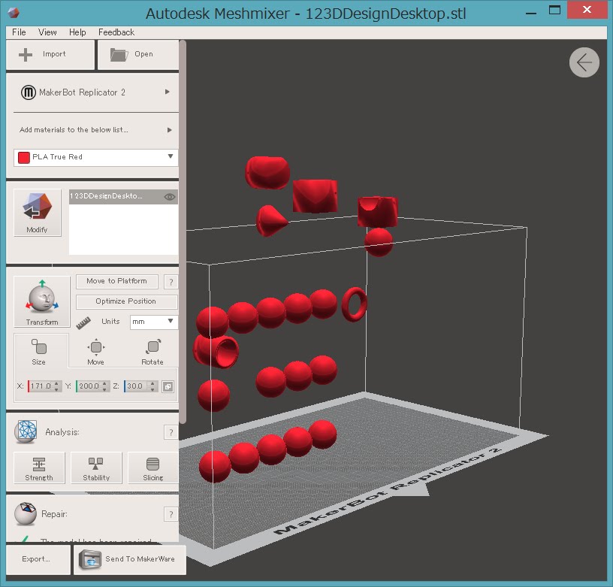
Task: Click the Export... button
Action: click(x=38, y=559)
